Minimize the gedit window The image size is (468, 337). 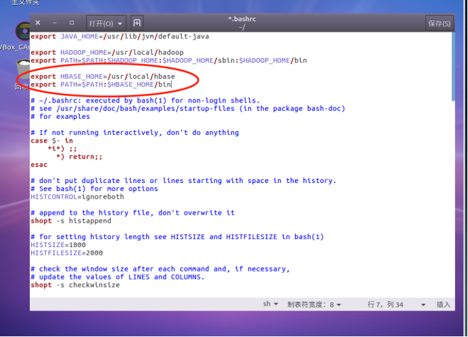coord(55,23)
